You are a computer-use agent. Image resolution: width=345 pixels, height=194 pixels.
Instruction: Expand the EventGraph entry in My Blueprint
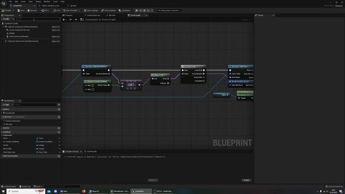[2, 113]
